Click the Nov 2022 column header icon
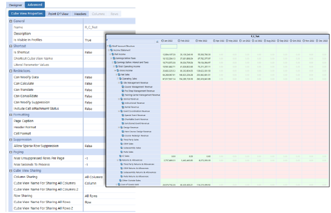Viewport: 331px width, 213px height. point(304,41)
